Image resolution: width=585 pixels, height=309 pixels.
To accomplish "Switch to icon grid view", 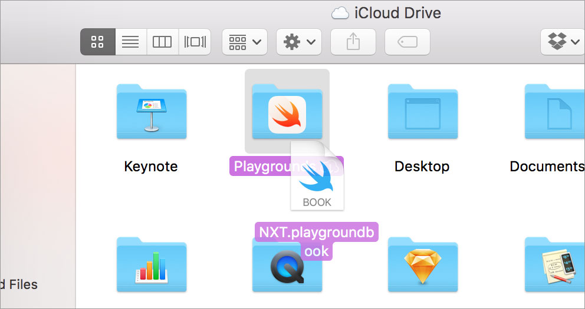I will [97, 42].
